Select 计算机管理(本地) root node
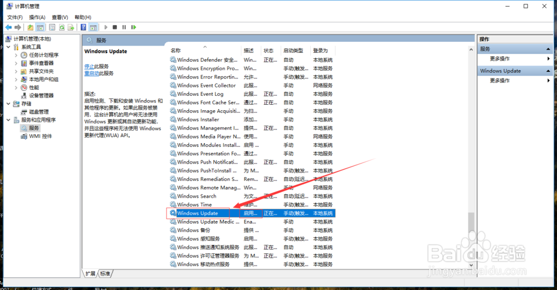The image size is (557, 290). [32, 39]
